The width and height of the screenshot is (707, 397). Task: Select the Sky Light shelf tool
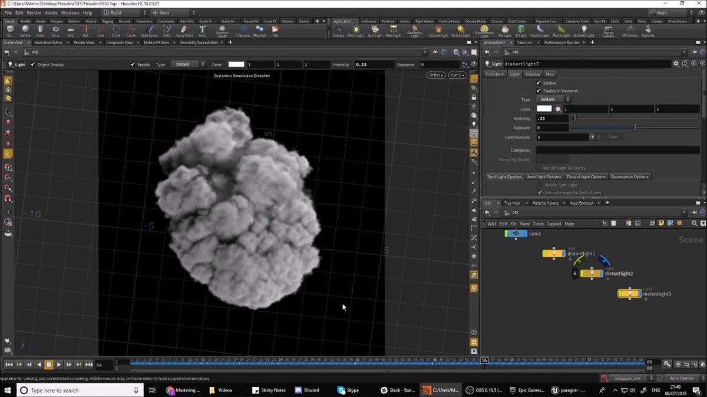click(505, 31)
